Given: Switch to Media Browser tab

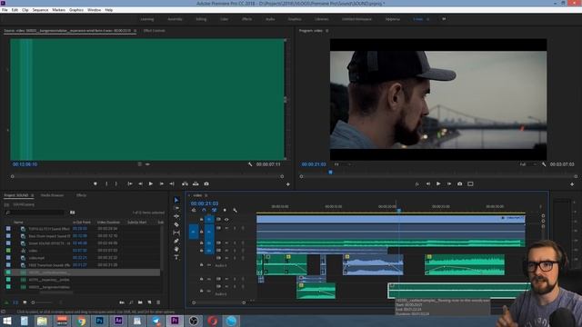Looking at the screenshot, I should [x=52, y=195].
